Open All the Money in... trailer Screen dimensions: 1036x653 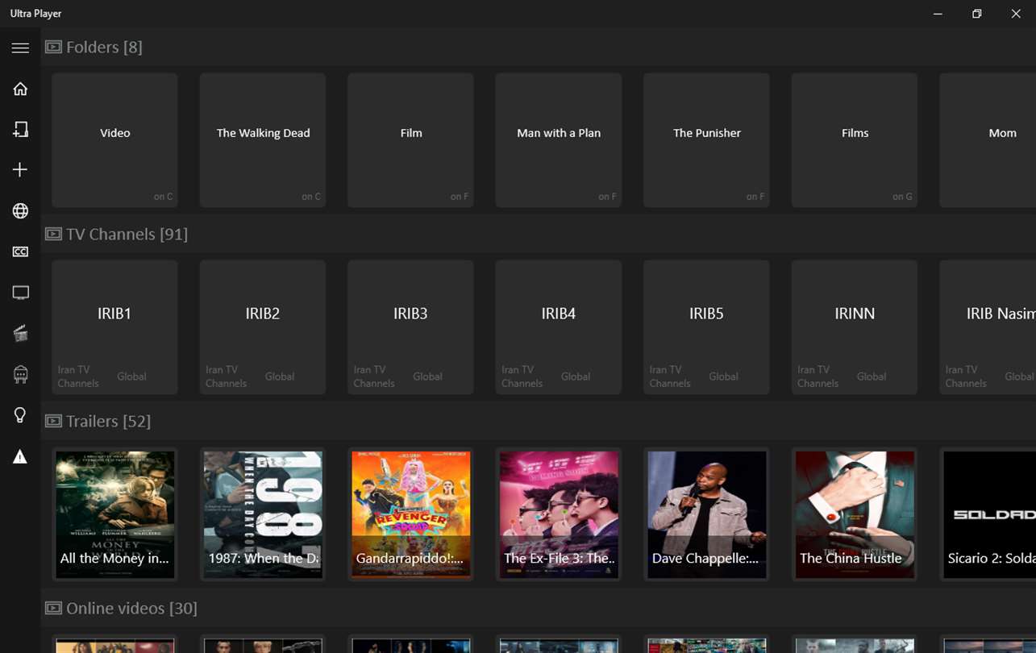114,514
